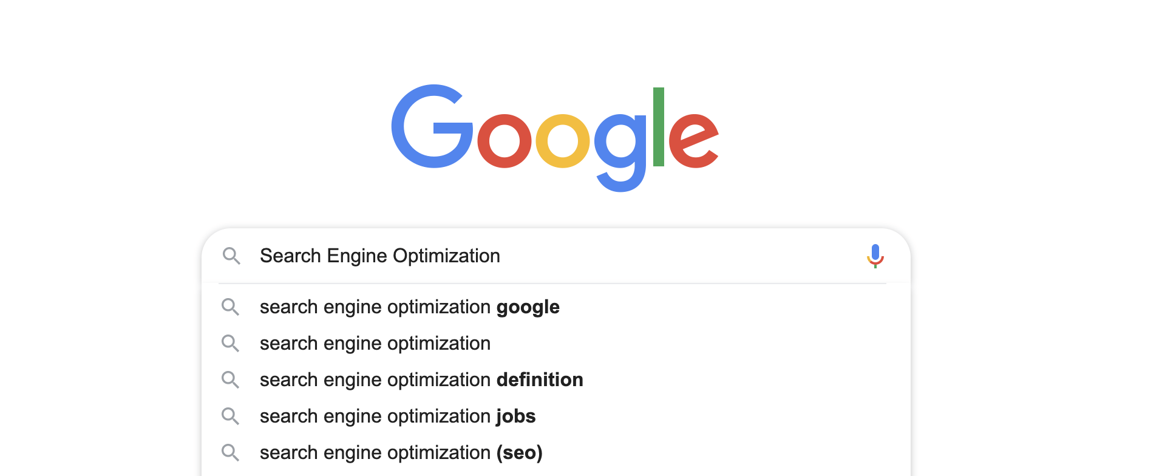The image size is (1162, 476).
Task: Click the magnifier icon inside the search box
Action: pos(231,256)
